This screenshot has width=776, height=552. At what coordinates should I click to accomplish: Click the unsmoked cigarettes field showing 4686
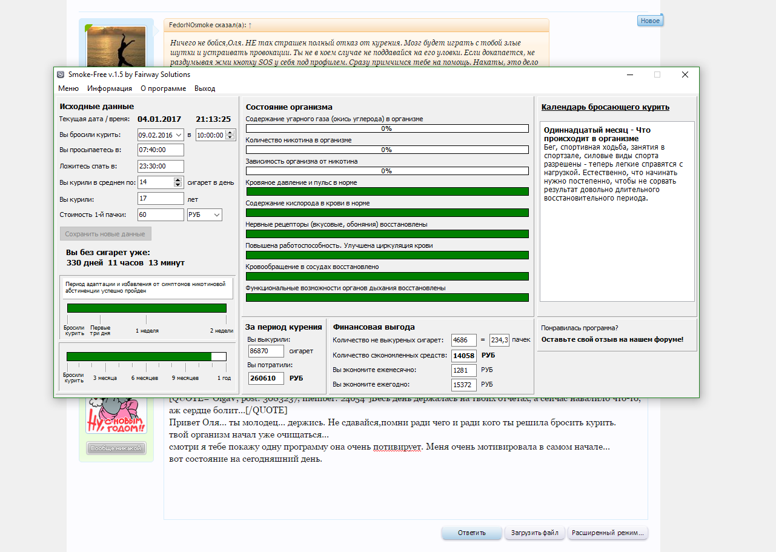click(x=464, y=340)
